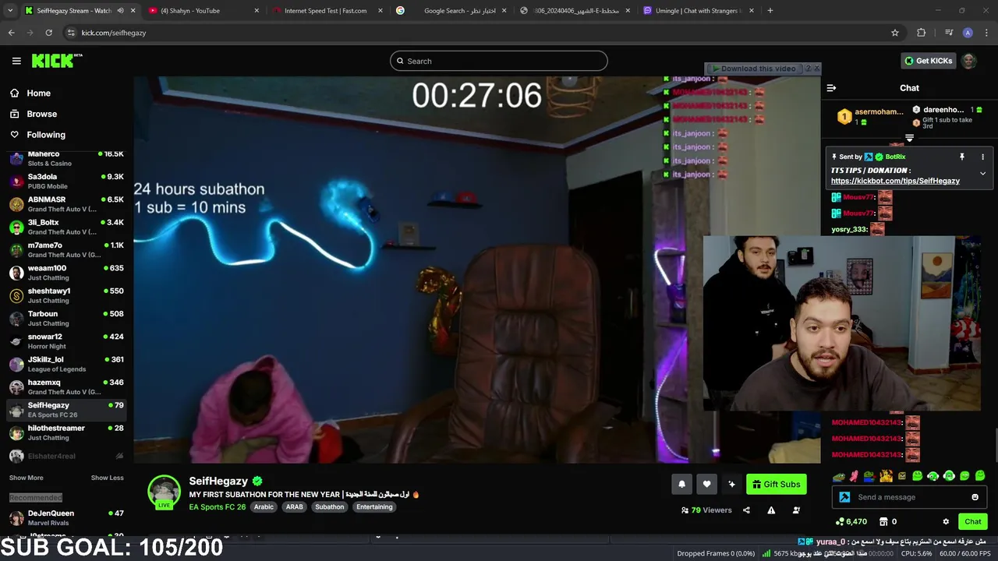Click the share icon near viewer count
Viewport: 998px width, 561px height.
746,510
